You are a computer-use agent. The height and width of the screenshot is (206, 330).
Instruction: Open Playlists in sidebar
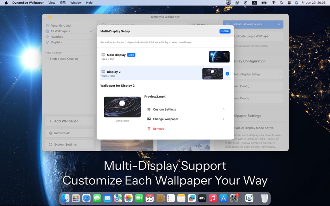click(x=69, y=42)
